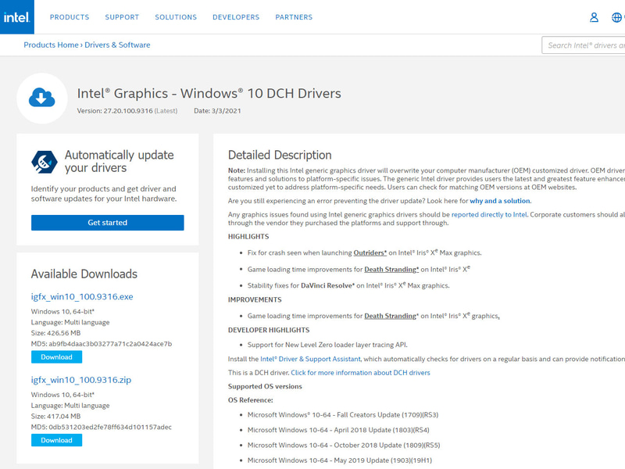Click 'Automatically update your drivers' heading

pyautogui.click(x=120, y=161)
